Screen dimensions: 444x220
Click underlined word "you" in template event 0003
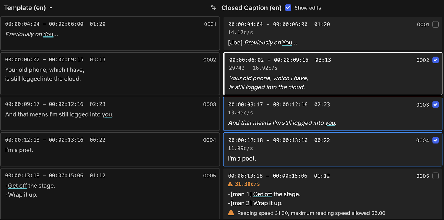107,114
